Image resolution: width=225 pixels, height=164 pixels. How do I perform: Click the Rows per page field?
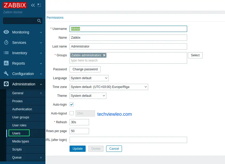click(79, 131)
